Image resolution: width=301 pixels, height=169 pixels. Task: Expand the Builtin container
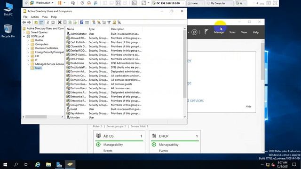coord(28,40)
